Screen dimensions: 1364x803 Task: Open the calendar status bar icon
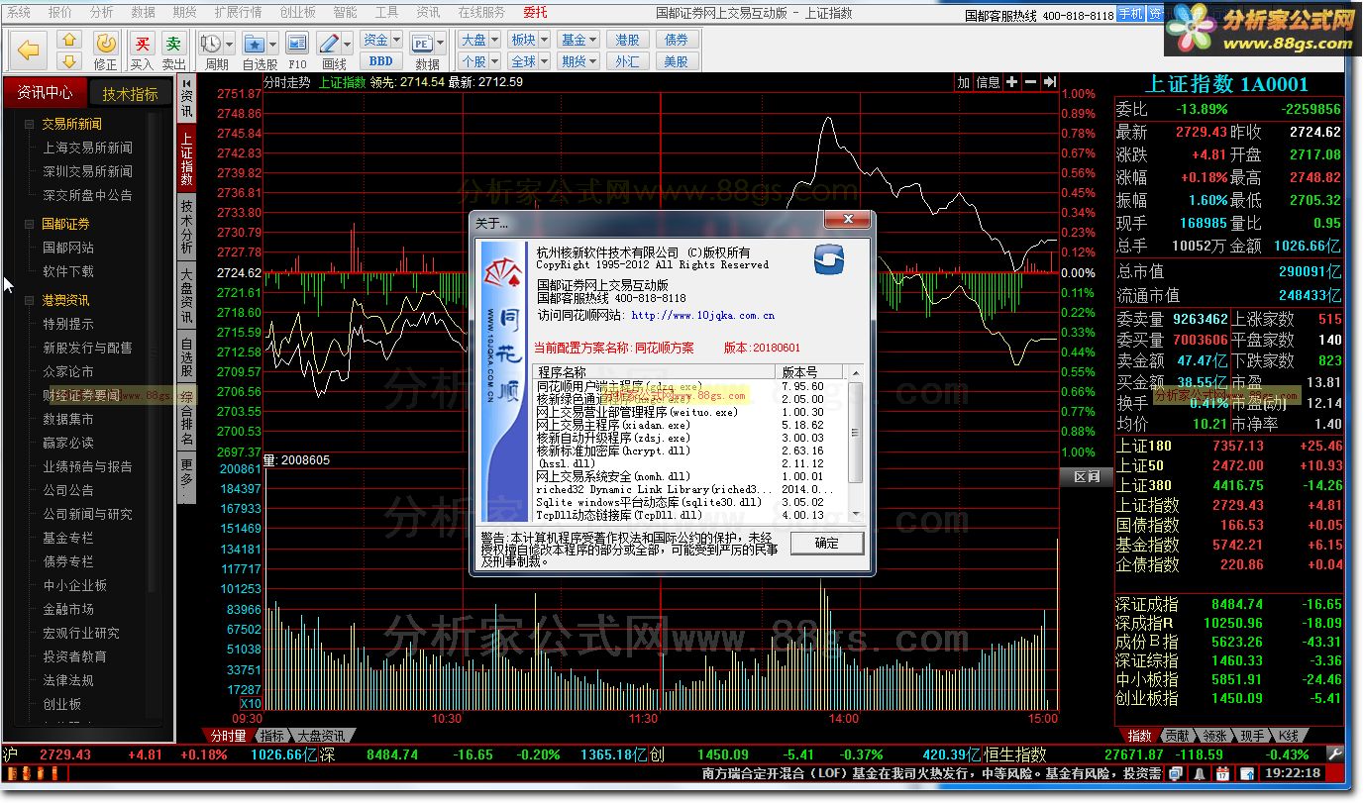click(1220, 773)
